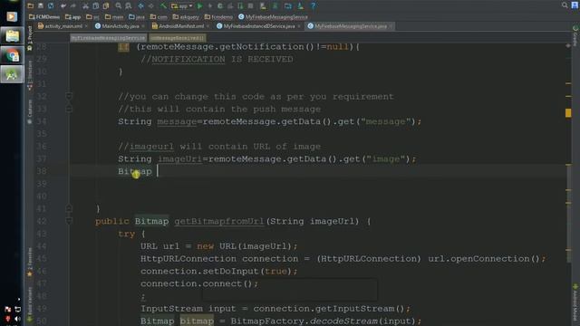Click the green Run app button
Screen dimensions: 580x326
coord(199,6)
